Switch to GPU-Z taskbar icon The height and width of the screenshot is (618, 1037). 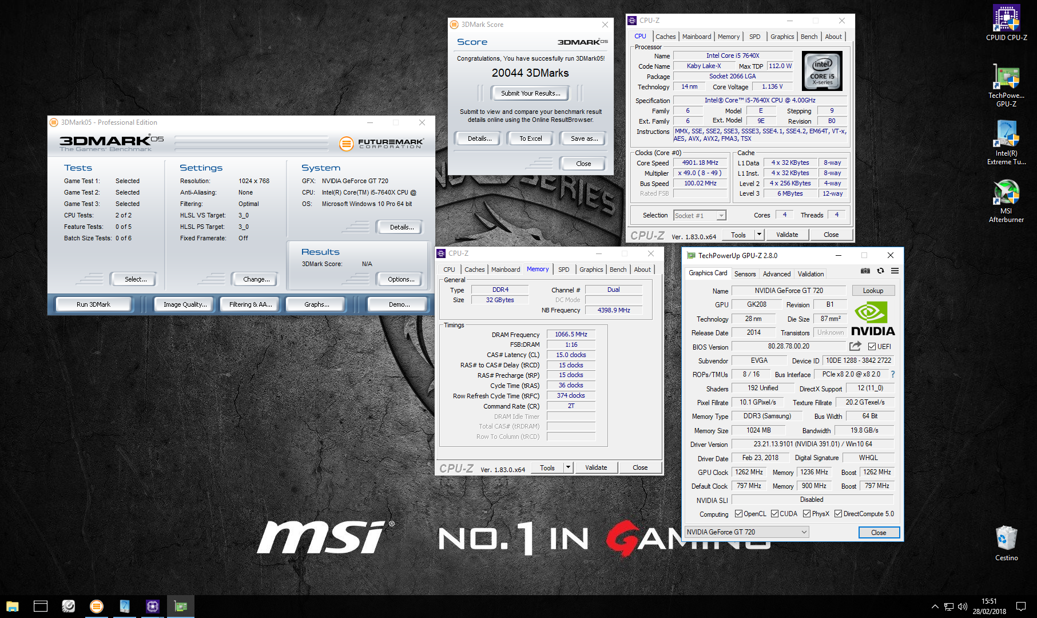click(181, 607)
